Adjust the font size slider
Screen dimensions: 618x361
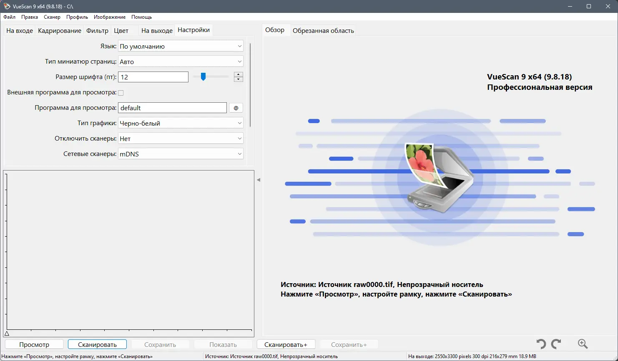(x=203, y=77)
